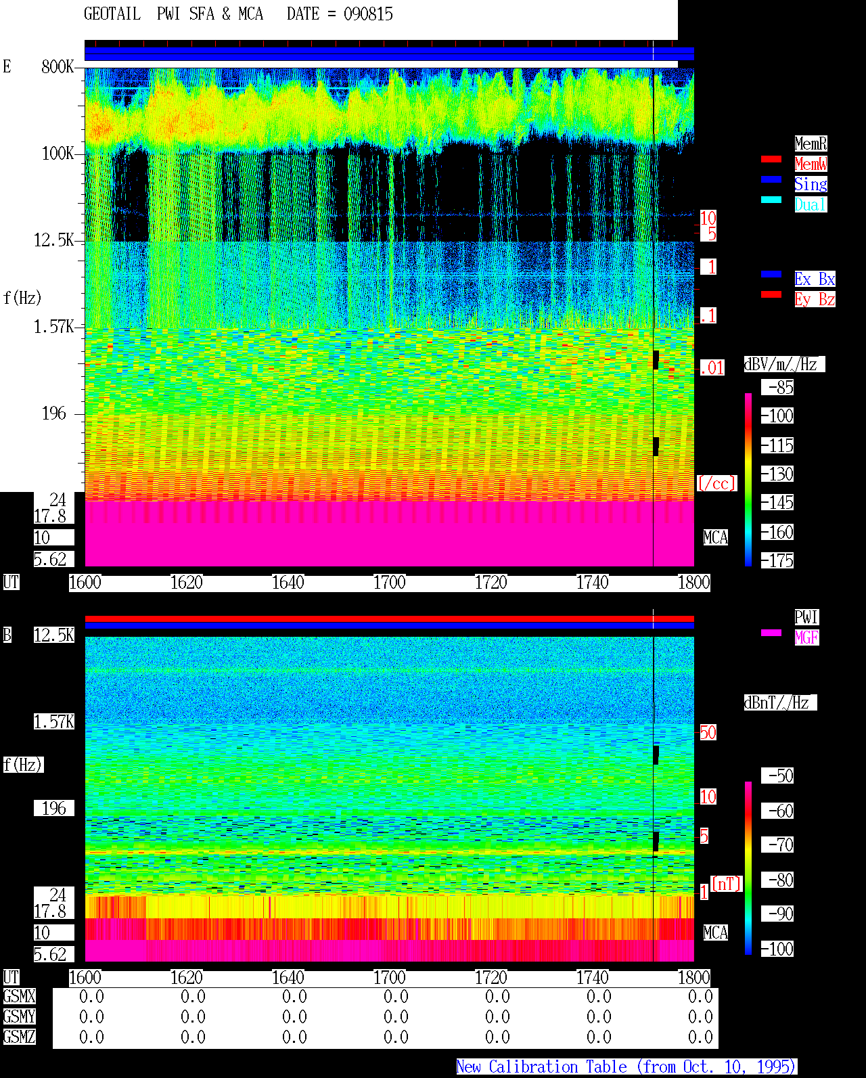Click the E electric spectrogram plot
The height and width of the screenshot is (1078, 866).
tap(389, 317)
